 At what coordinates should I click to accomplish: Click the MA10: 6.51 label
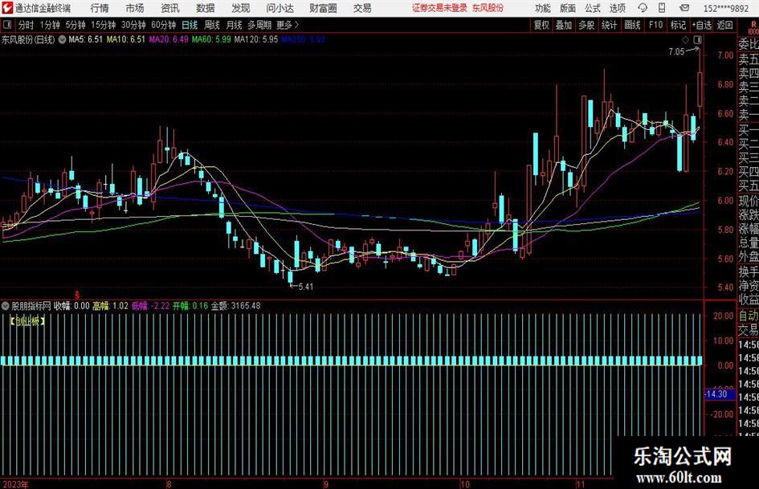(126, 39)
